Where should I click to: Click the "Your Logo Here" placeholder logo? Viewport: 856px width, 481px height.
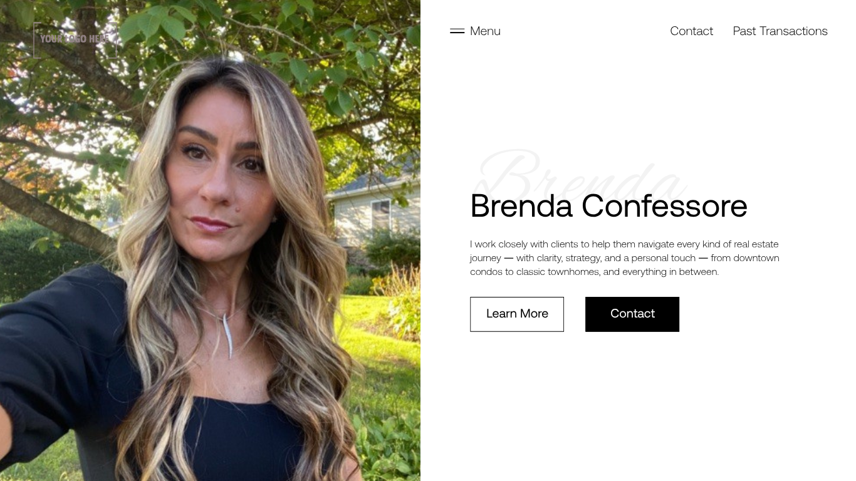tap(75, 39)
